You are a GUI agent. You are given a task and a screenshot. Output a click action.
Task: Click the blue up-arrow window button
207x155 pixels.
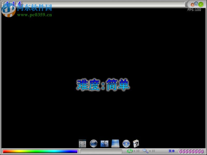pyautogui.click(x=196, y=4)
